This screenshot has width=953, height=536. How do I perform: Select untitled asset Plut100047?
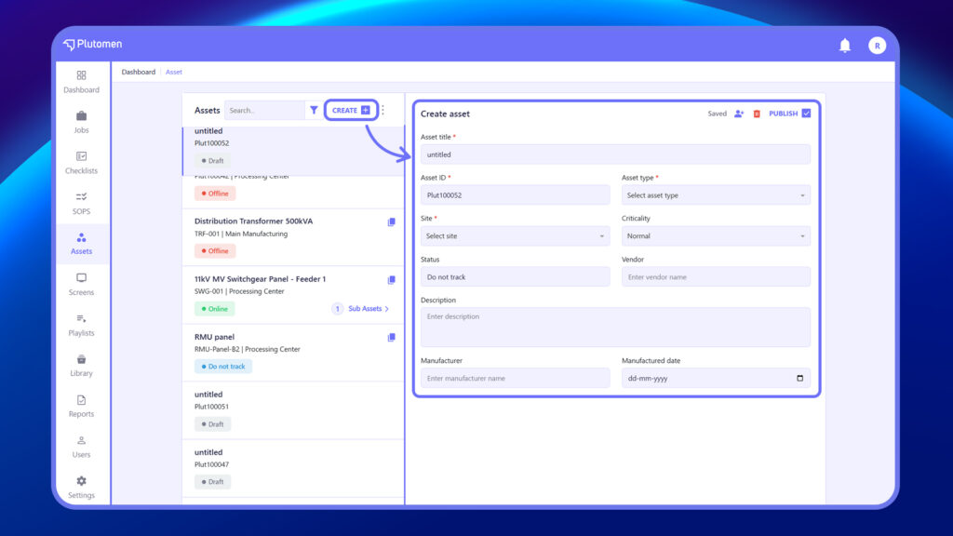293,469
